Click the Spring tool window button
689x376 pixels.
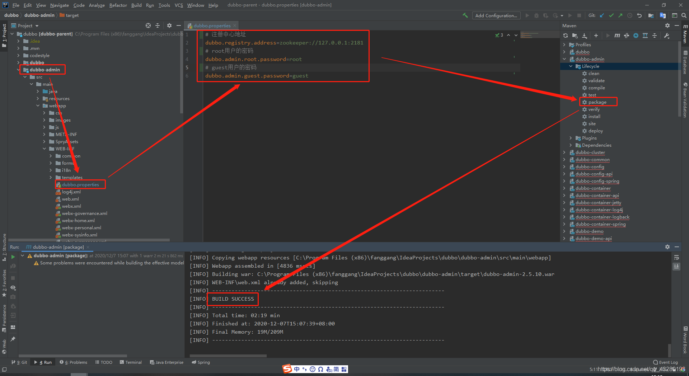[201, 362]
